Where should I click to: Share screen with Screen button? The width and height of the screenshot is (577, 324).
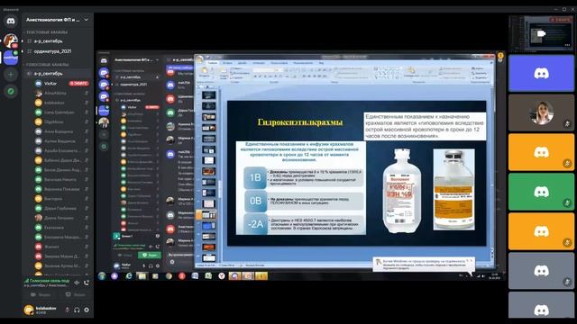tap(76, 294)
